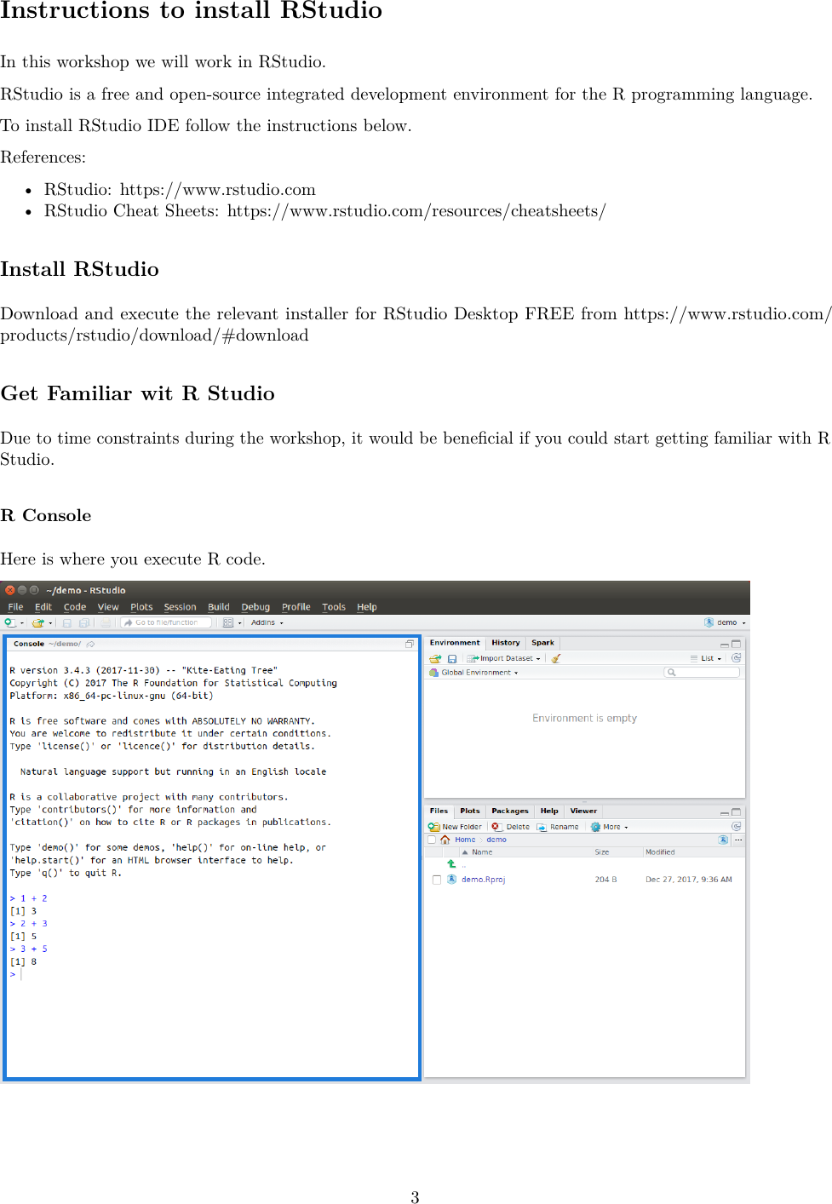The width and height of the screenshot is (832, 1204).
Task: Switch to the Viewer tab
Action: click(583, 811)
